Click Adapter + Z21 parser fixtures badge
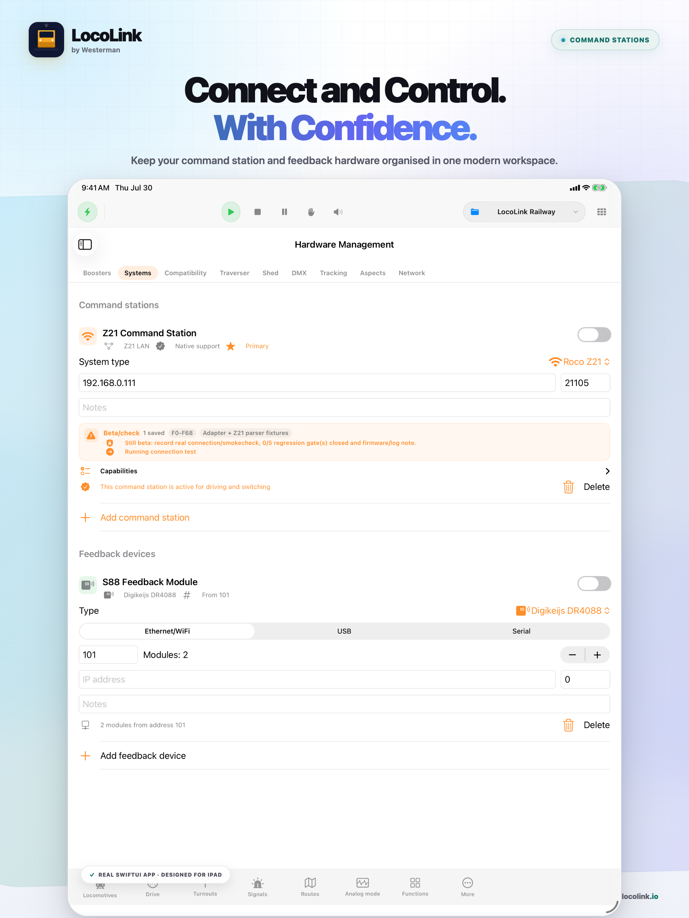Screen dimensions: 689x918 tap(245, 433)
